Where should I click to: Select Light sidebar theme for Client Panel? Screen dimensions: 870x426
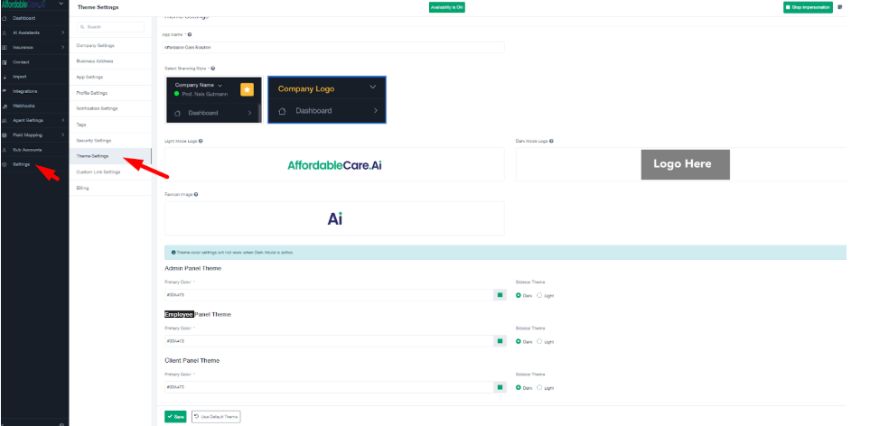(x=539, y=387)
